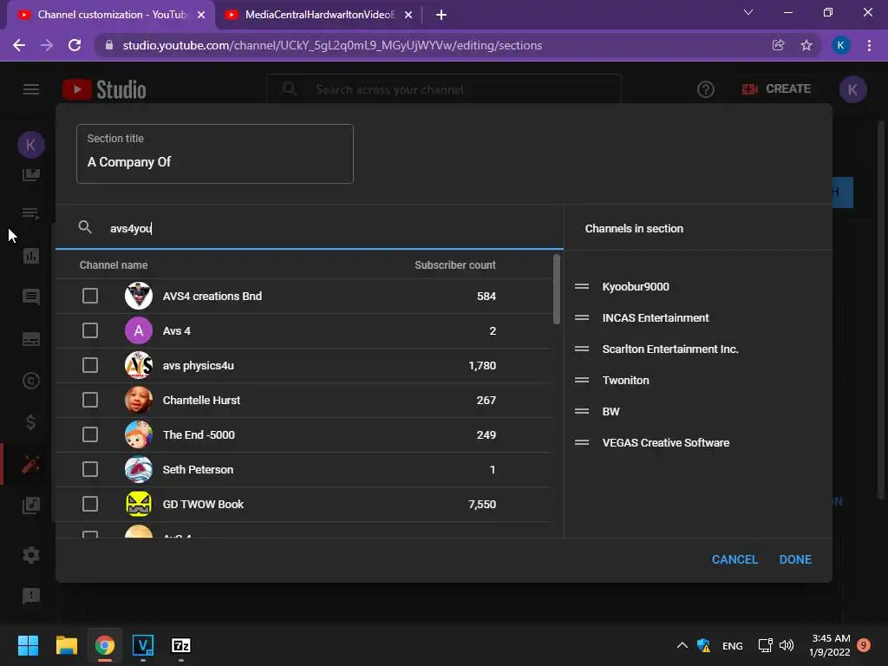Open the 7-Zip taskbar icon
Viewport: 888px width, 666px height.
pyautogui.click(x=180, y=645)
